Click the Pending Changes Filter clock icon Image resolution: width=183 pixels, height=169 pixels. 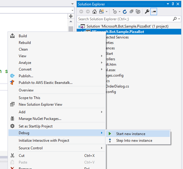(115, 12)
